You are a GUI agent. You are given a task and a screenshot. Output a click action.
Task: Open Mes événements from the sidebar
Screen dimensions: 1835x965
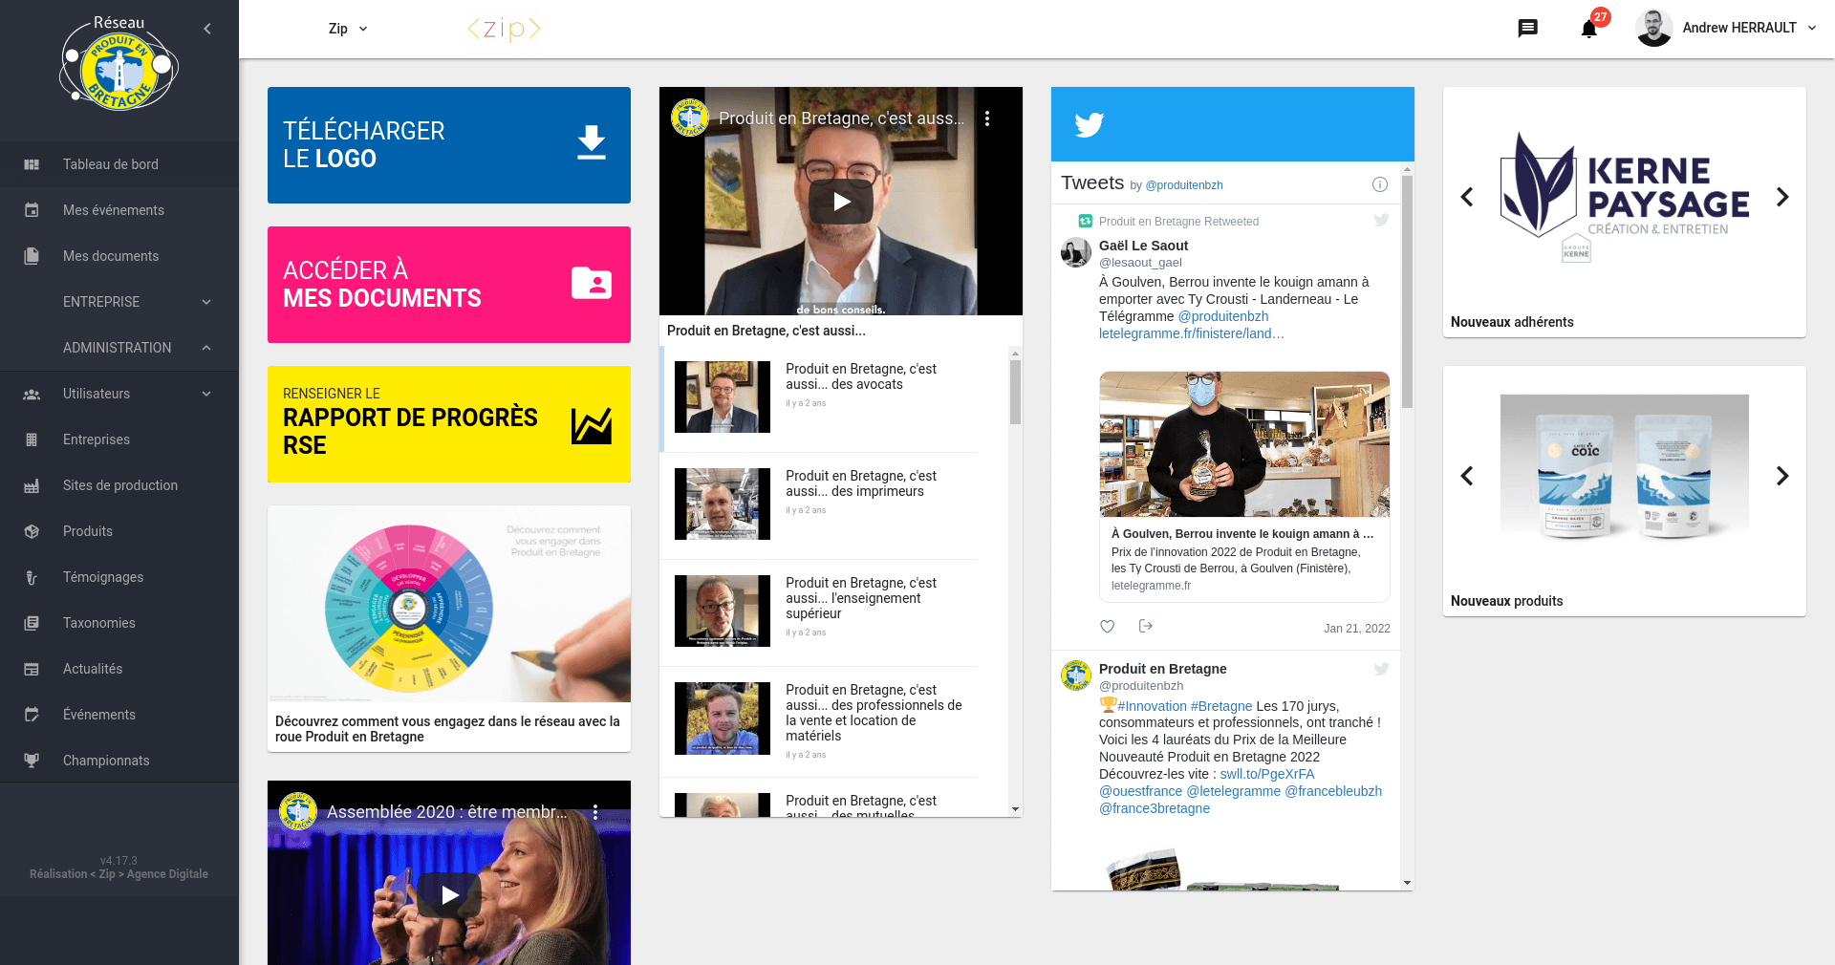[x=113, y=210]
